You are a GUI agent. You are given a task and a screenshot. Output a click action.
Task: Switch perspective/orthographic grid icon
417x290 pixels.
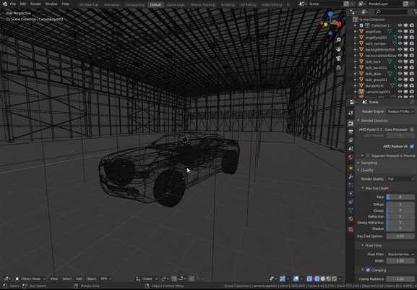click(x=338, y=68)
